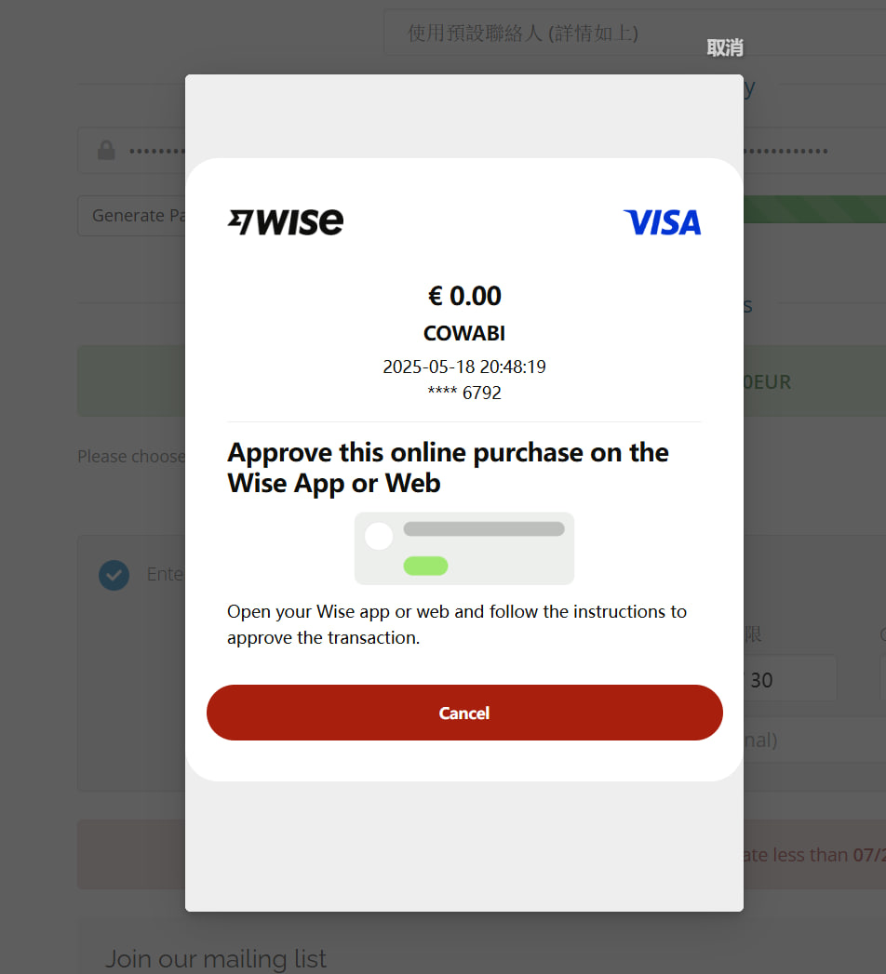Click the Approve this online purchase heading

[448, 468]
